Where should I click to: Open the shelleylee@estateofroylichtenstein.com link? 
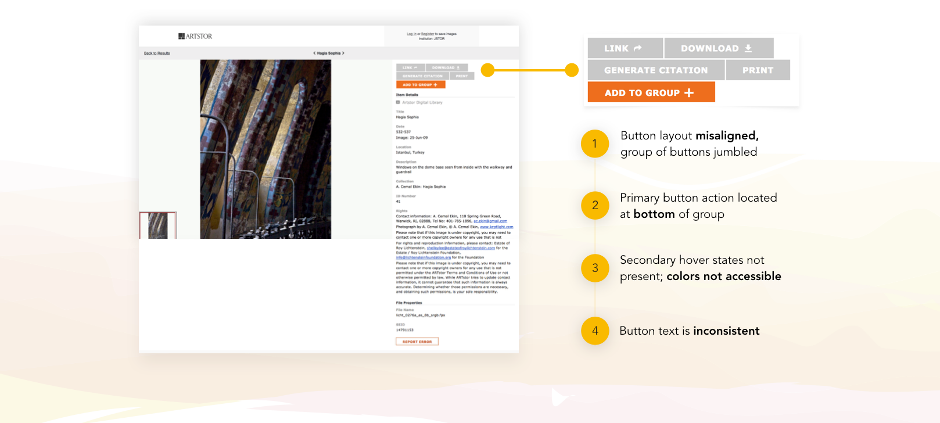tap(461, 248)
